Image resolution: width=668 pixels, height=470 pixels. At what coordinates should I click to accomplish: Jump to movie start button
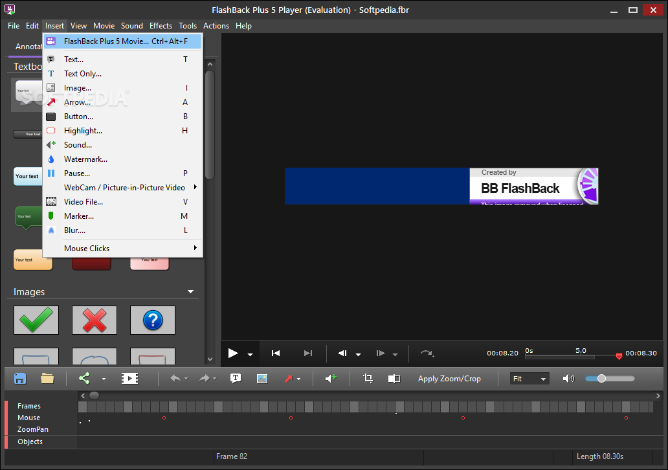[276, 353]
